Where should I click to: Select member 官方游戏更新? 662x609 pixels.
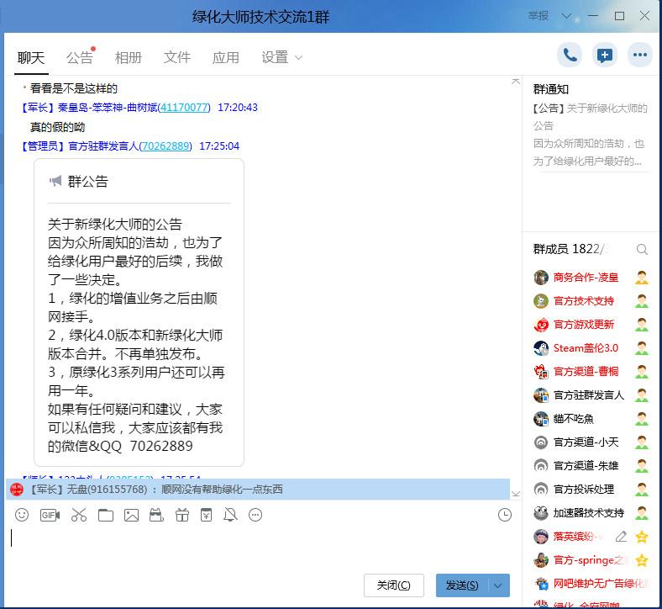(584, 325)
